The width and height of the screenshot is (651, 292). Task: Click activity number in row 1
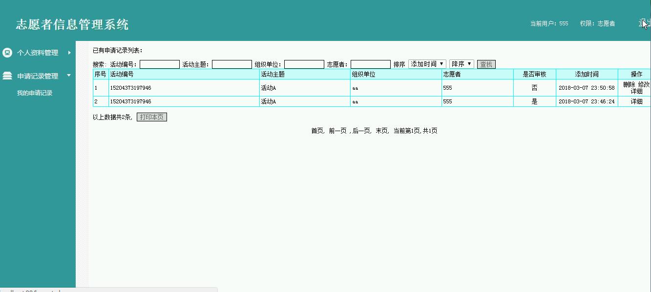coord(130,88)
